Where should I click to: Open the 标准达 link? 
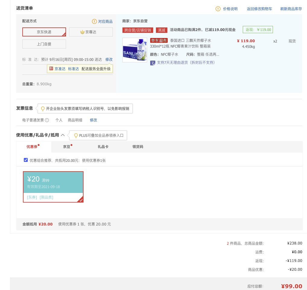pyautogui.click(x=73, y=69)
